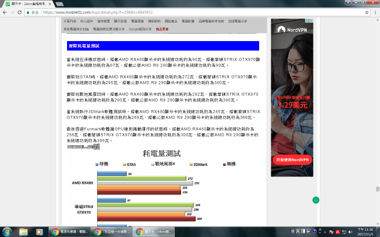Open the network connection tray icon
Screen dimensions: 380x237
pos(344,232)
